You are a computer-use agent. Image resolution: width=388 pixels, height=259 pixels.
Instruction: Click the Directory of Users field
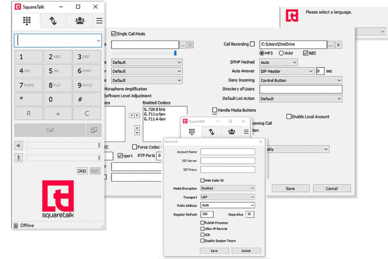[x=301, y=89]
